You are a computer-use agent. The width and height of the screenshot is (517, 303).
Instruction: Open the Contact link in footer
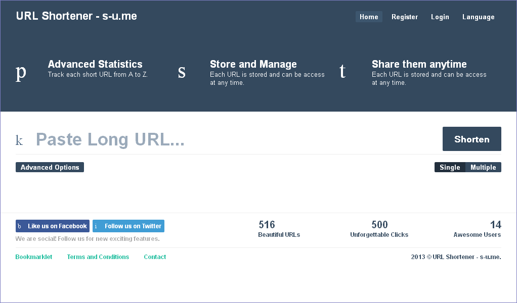155,257
